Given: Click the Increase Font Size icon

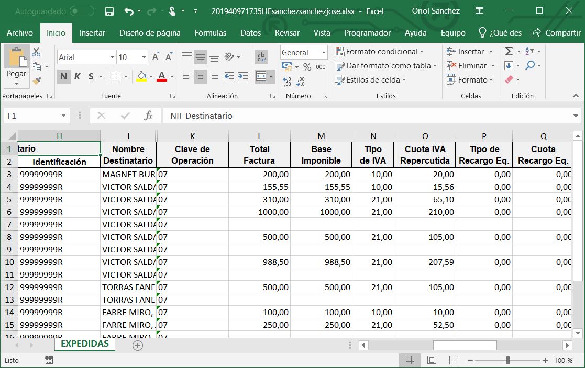Looking at the screenshot, I should click(156, 57).
